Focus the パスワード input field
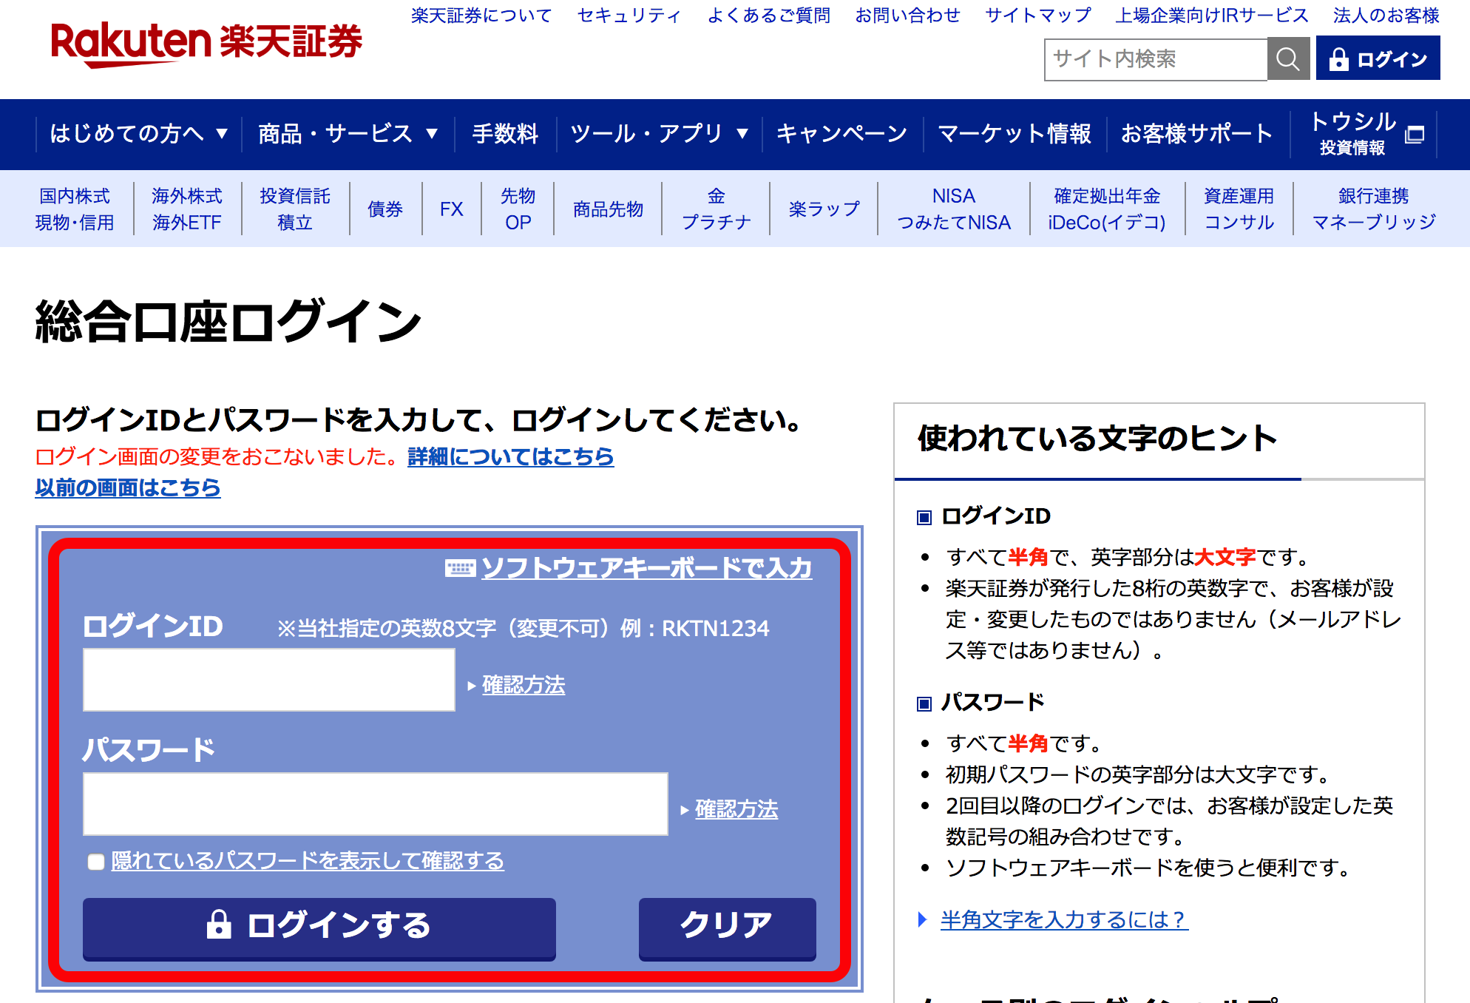The width and height of the screenshot is (1470, 1003). point(376,804)
